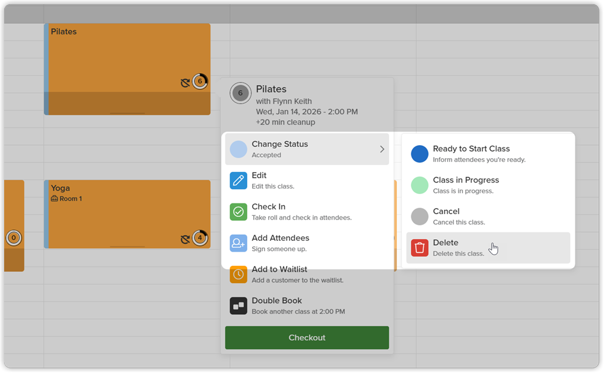This screenshot has width=604, height=373.
Task: Click the resize handle under the Yoga card
Action: pyautogui.click(x=127, y=247)
